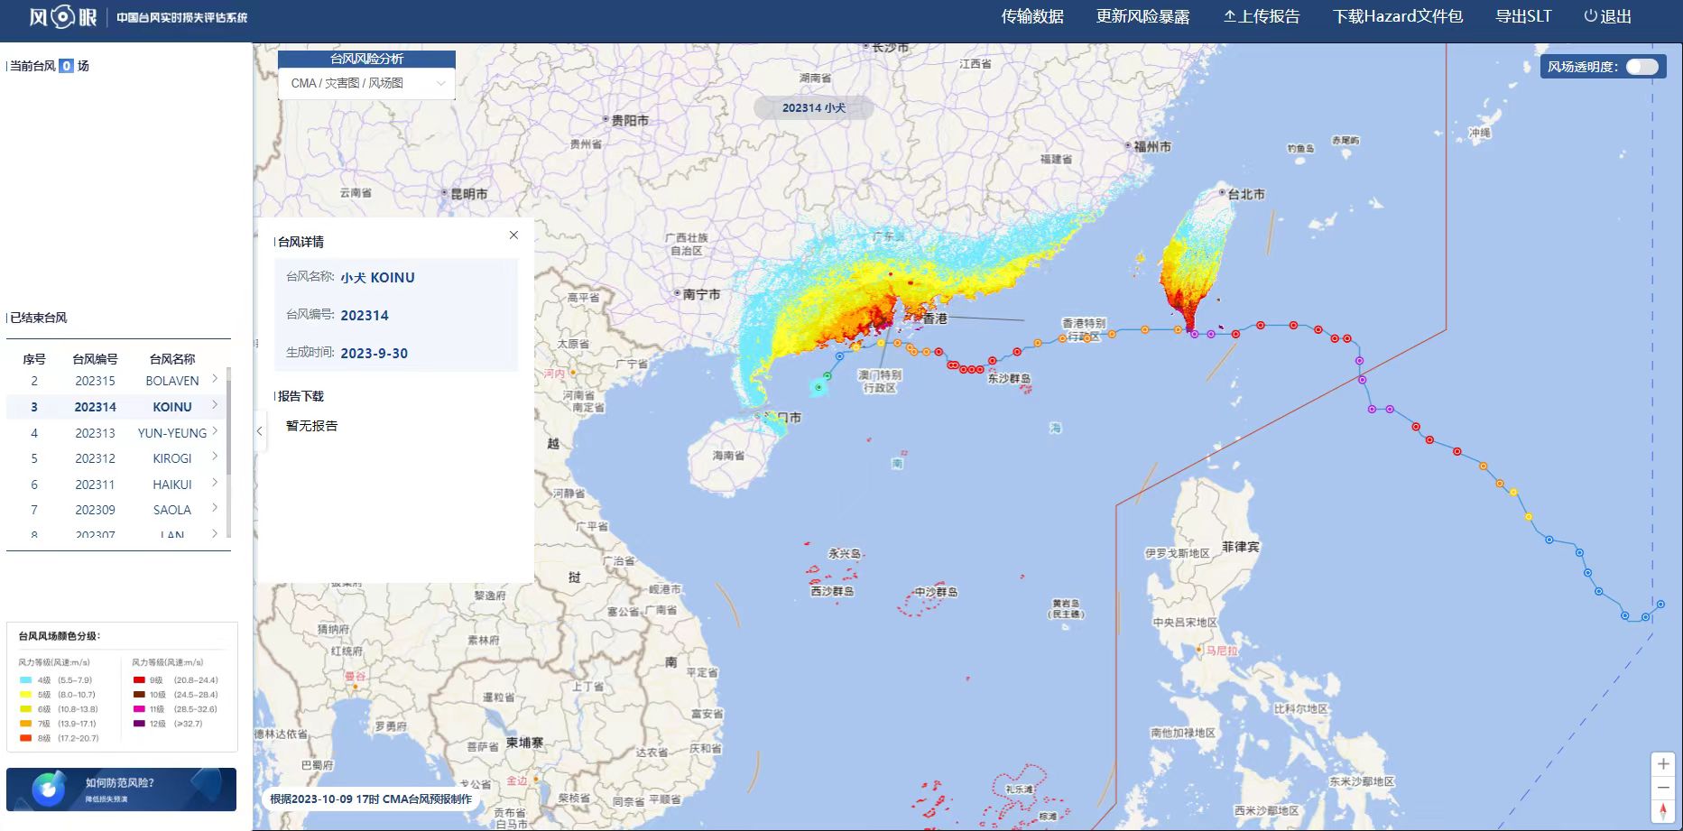Screen dimensions: 1683x831
Task: Toggle the 风场透明度 switch
Action: [x=1642, y=67]
